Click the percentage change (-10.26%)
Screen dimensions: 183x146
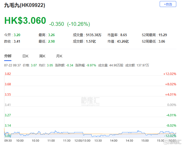tap(79, 24)
